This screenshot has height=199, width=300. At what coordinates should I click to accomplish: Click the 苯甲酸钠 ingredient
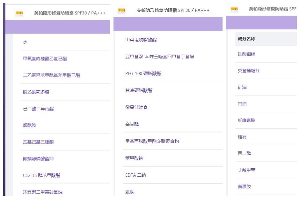[x=134, y=158]
